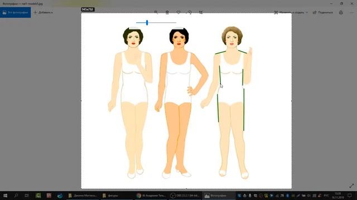The height and width of the screenshot is (200, 357).
Task: Click the delete trash icon
Action: [167, 12]
